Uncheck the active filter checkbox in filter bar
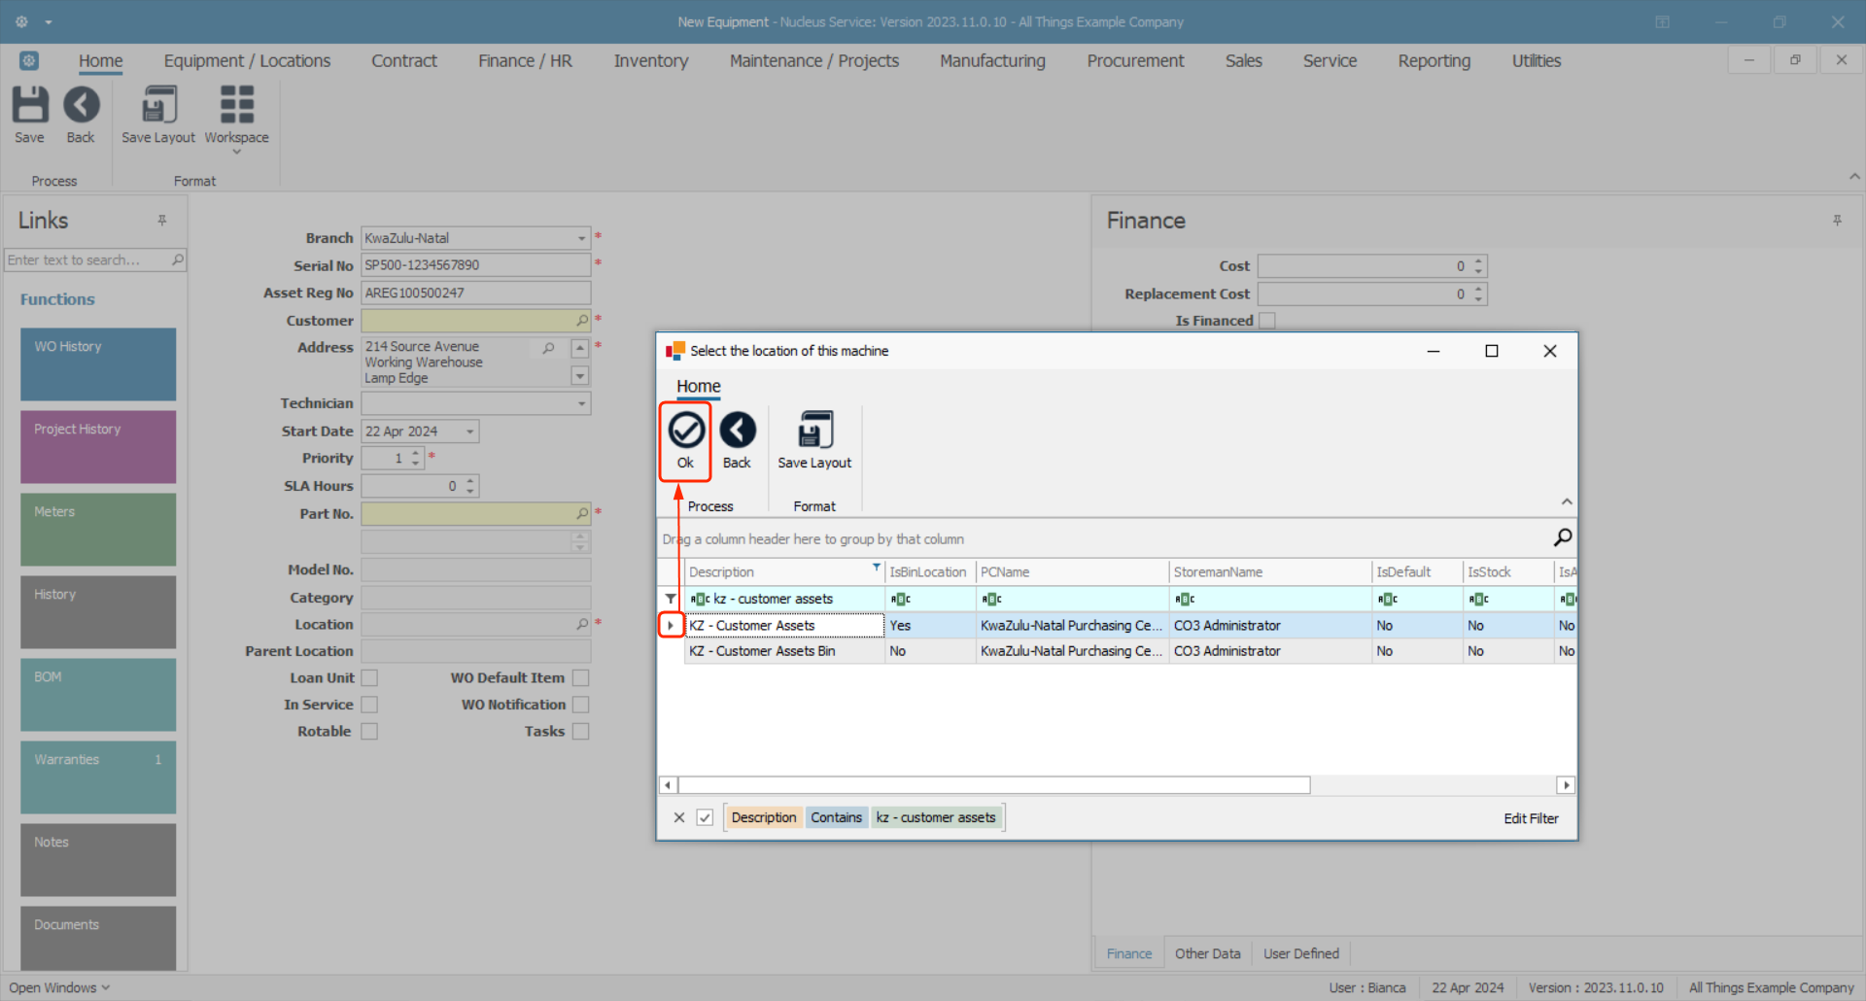The image size is (1866, 1001). 705,817
